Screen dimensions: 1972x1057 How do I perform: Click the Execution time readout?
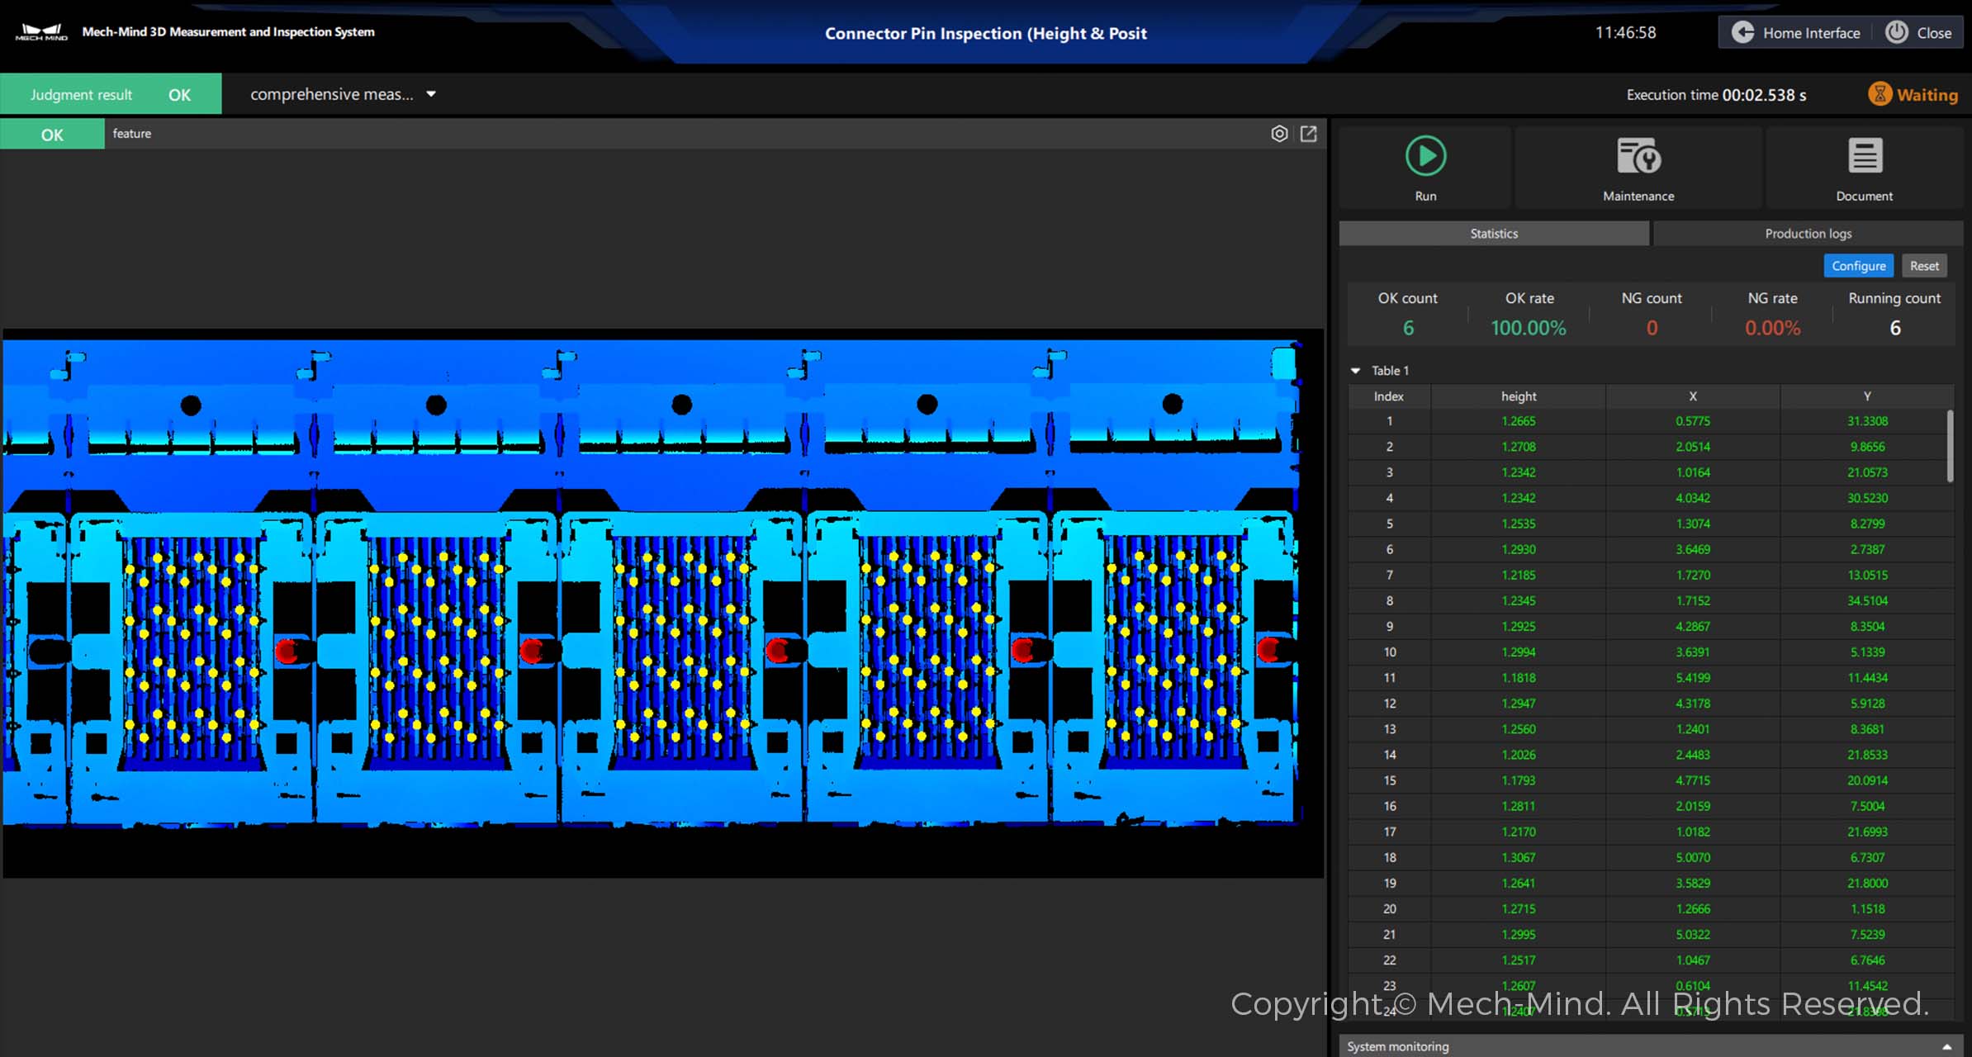1716,95
